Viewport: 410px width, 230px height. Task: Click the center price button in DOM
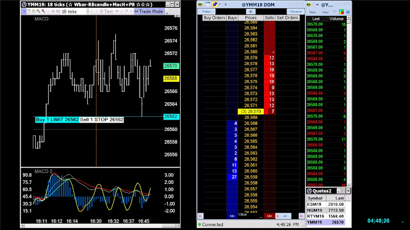(250, 11)
